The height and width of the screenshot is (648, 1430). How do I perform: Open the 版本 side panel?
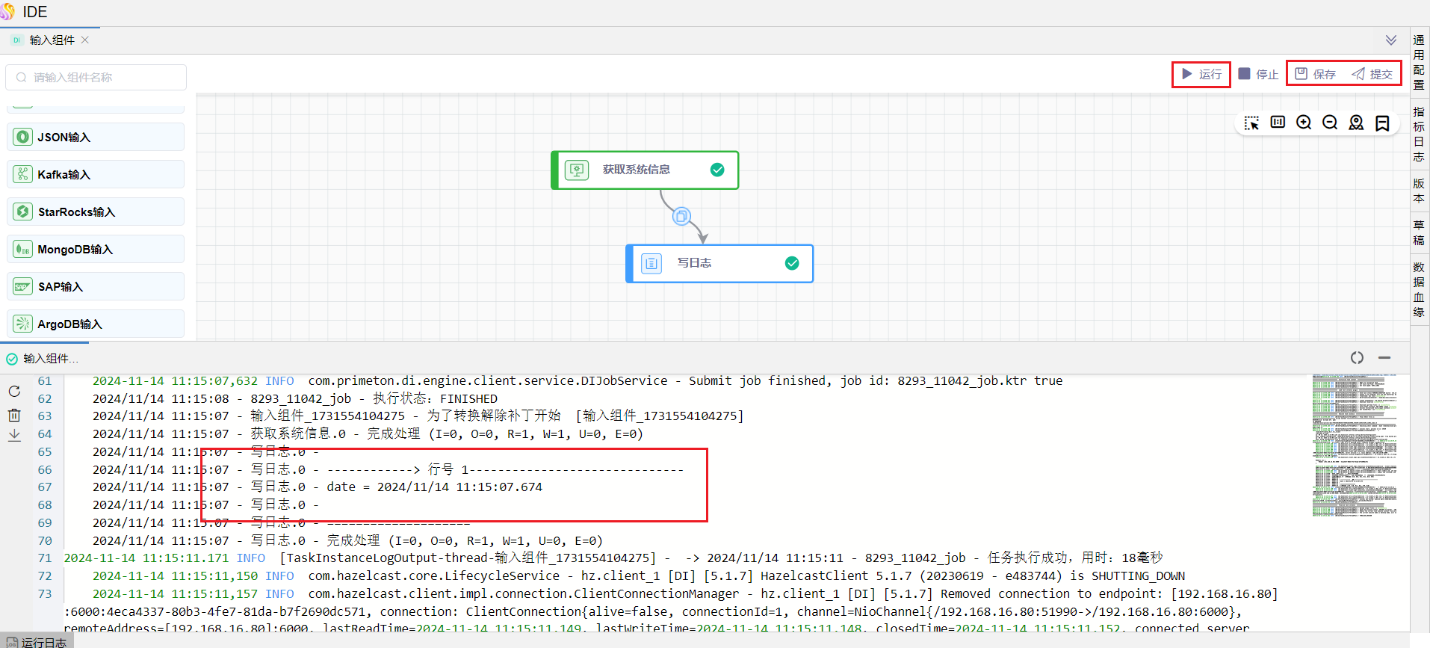pyautogui.click(x=1419, y=191)
